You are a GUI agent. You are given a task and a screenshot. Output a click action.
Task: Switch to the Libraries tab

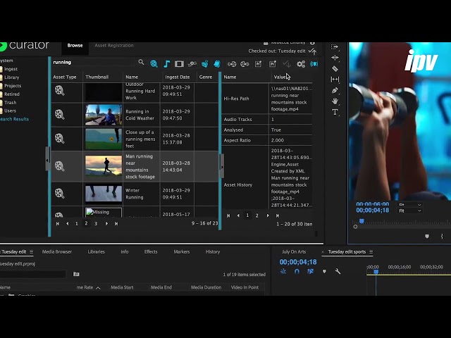(x=96, y=252)
